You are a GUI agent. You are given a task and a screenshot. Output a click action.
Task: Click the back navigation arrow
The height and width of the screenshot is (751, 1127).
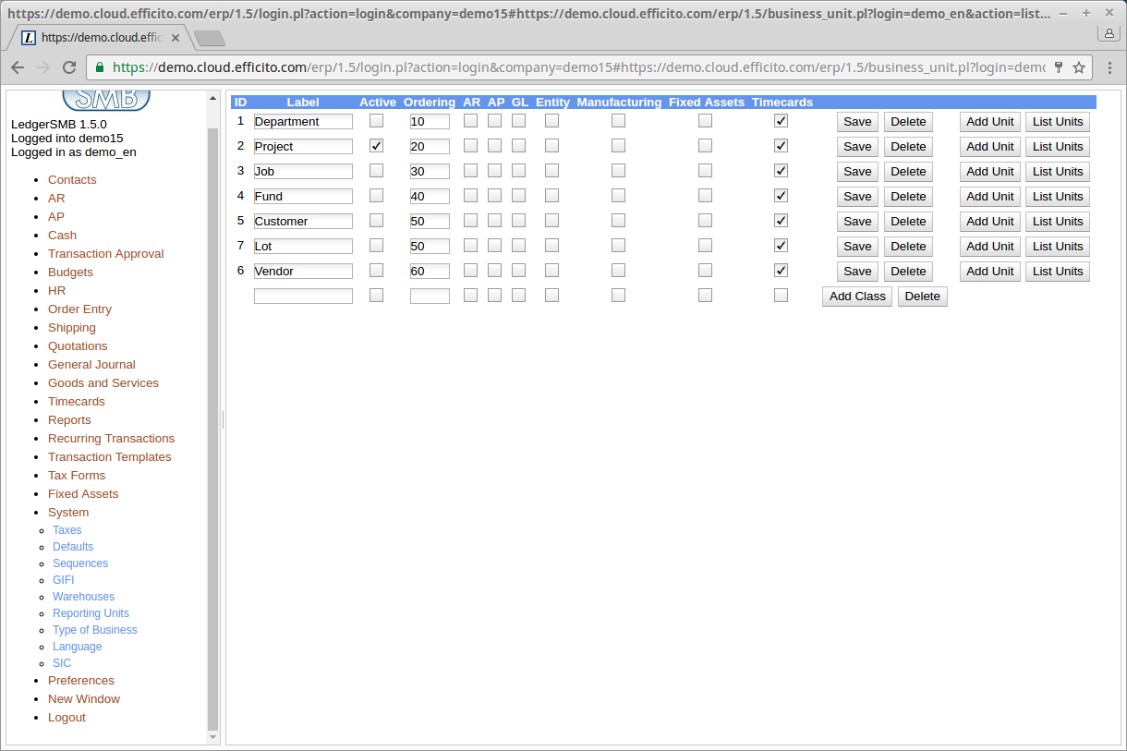pyautogui.click(x=18, y=67)
